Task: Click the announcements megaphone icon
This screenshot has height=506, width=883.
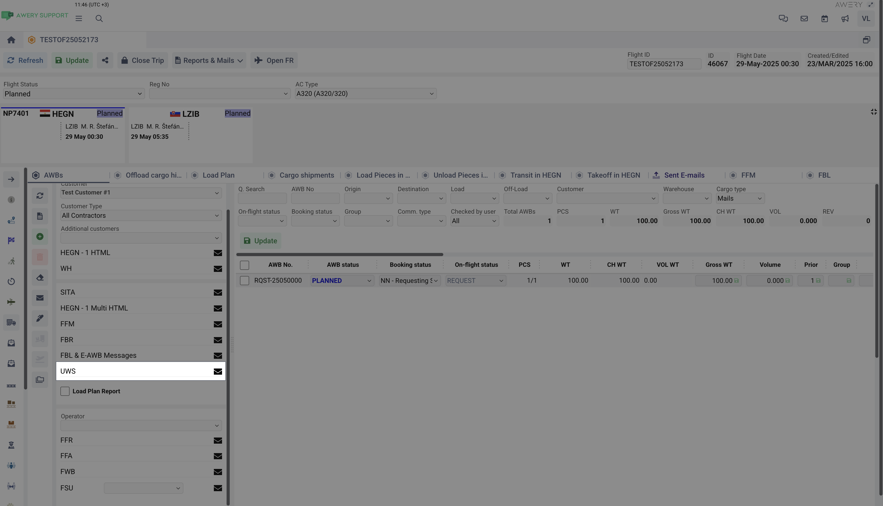Action: pos(845,19)
